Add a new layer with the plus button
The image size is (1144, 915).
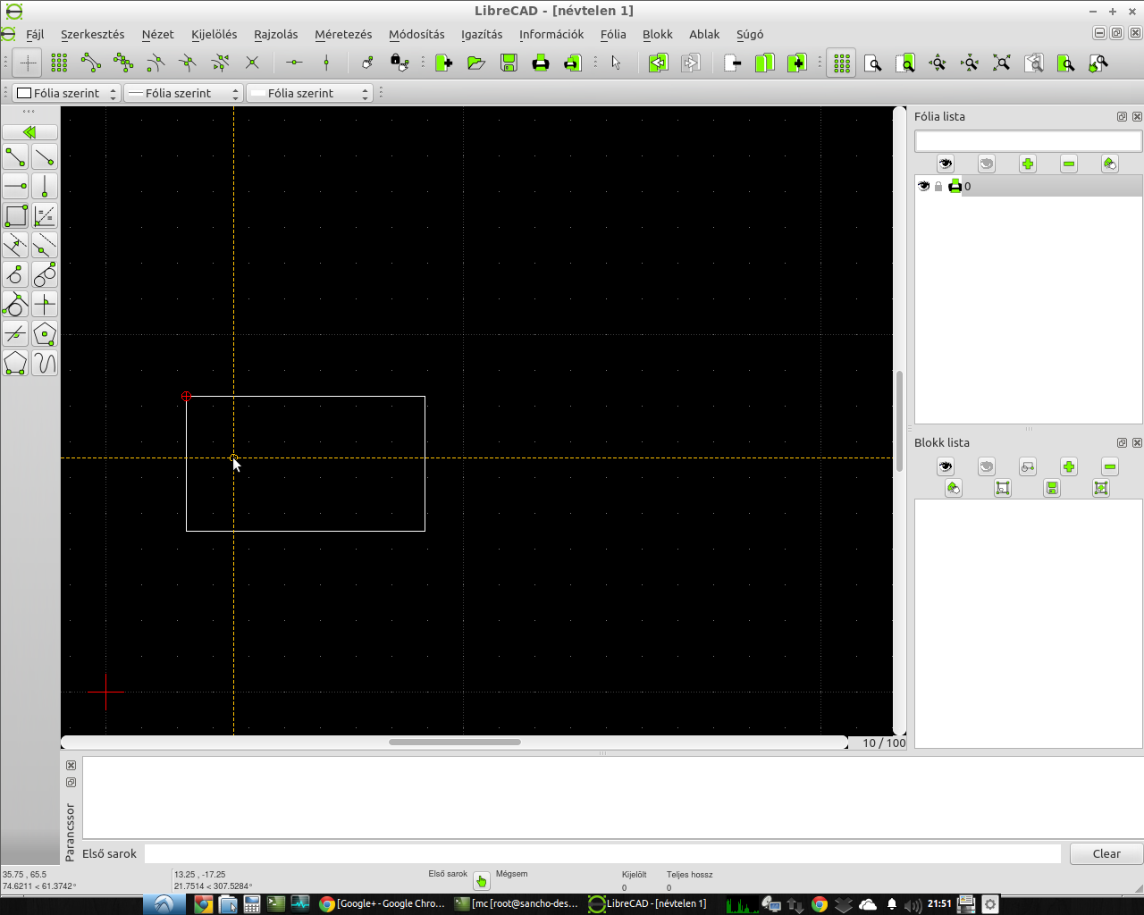pyautogui.click(x=1028, y=164)
